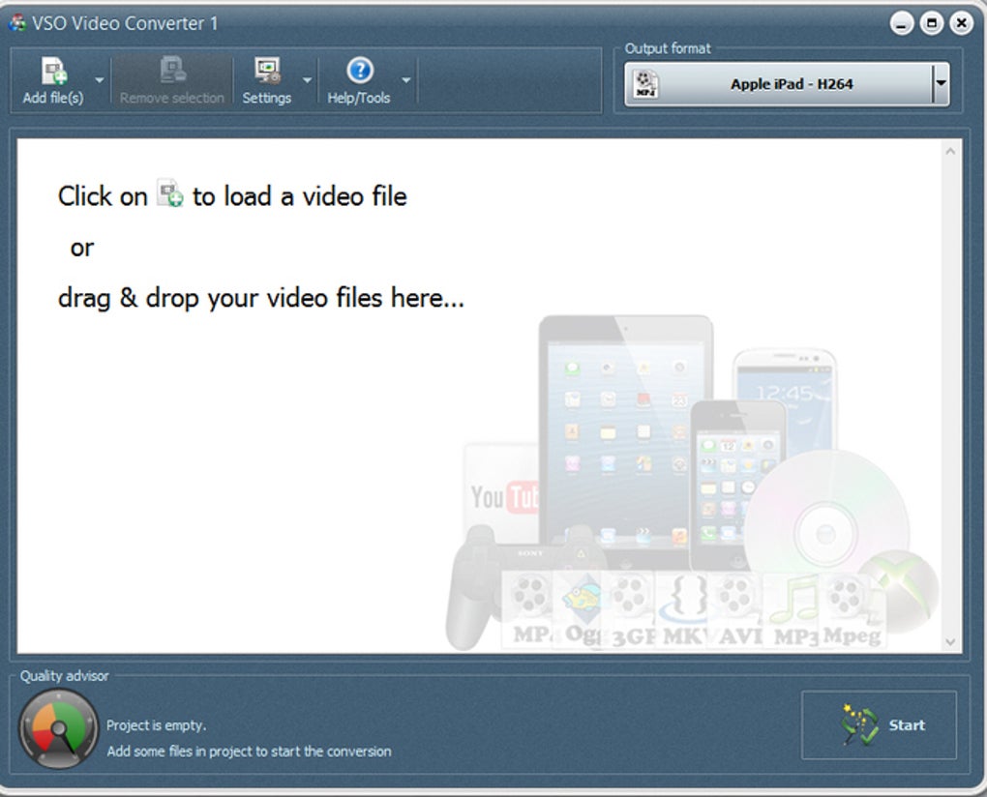Click the output format dropdown arrow
The image size is (987, 797).
[942, 83]
